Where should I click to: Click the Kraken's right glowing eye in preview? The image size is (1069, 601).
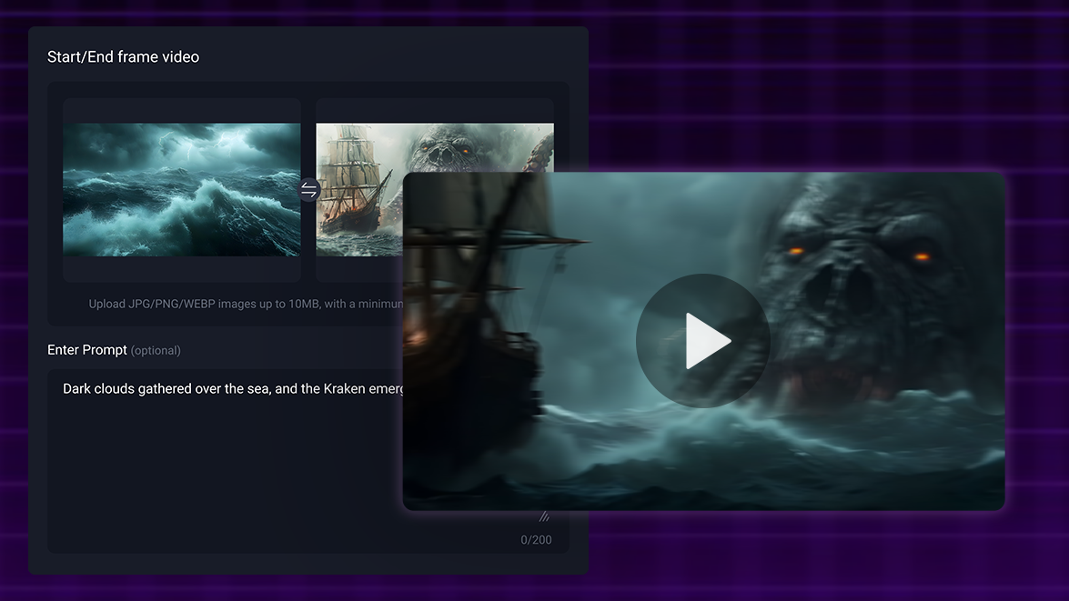click(x=921, y=256)
